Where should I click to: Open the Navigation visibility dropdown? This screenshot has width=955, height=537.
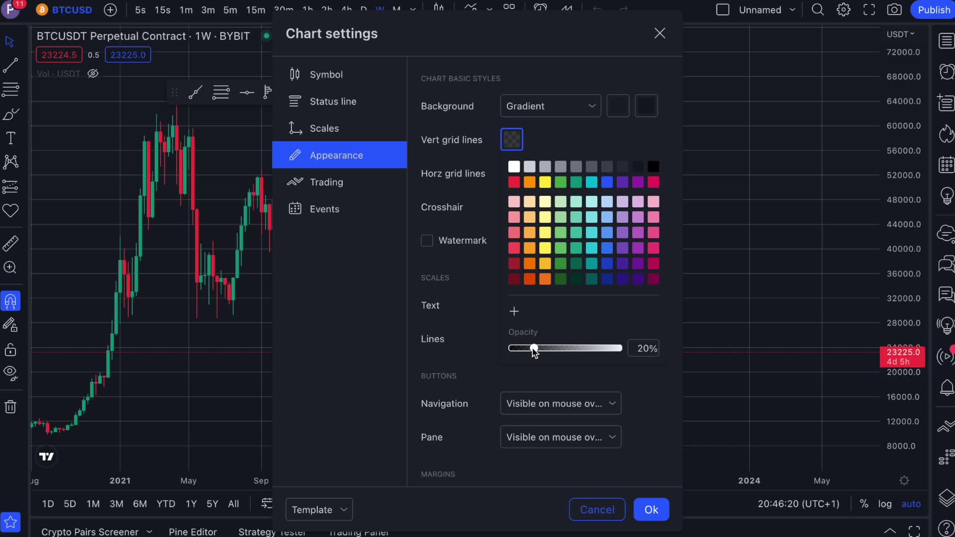(x=560, y=403)
